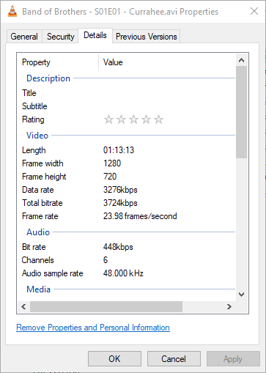Open the Security tab
This screenshot has width=266, height=373.
61,37
